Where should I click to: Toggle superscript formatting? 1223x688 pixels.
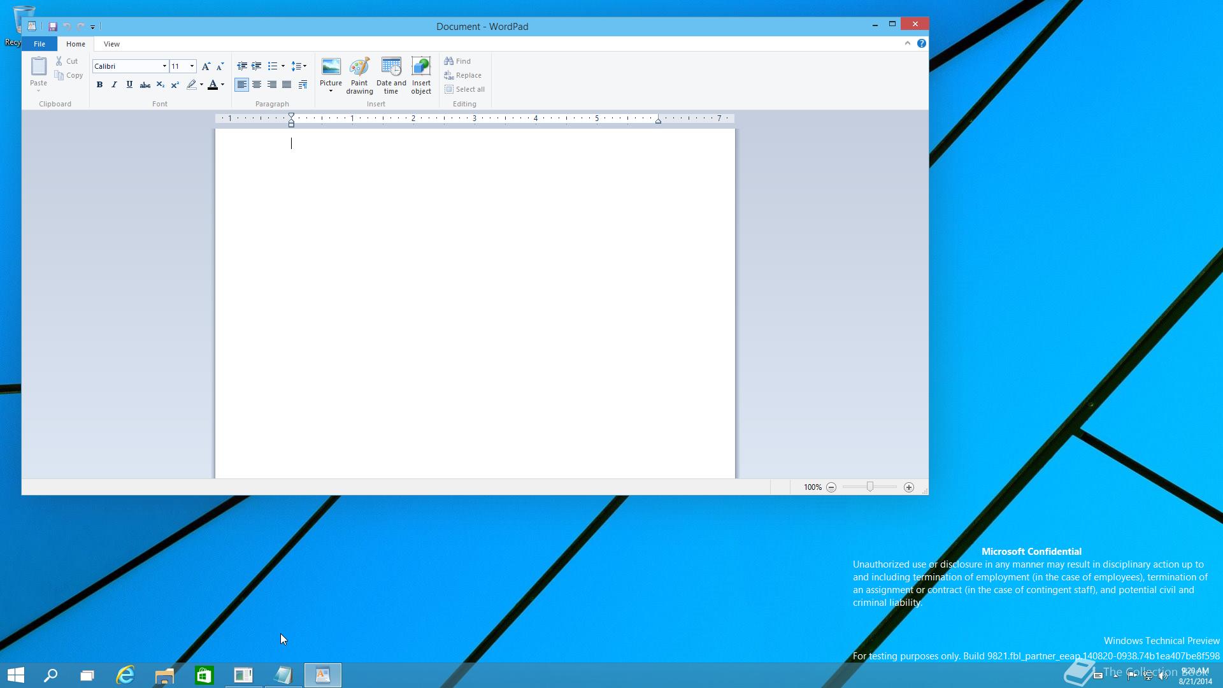pyautogui.click(x=175, y=85)
